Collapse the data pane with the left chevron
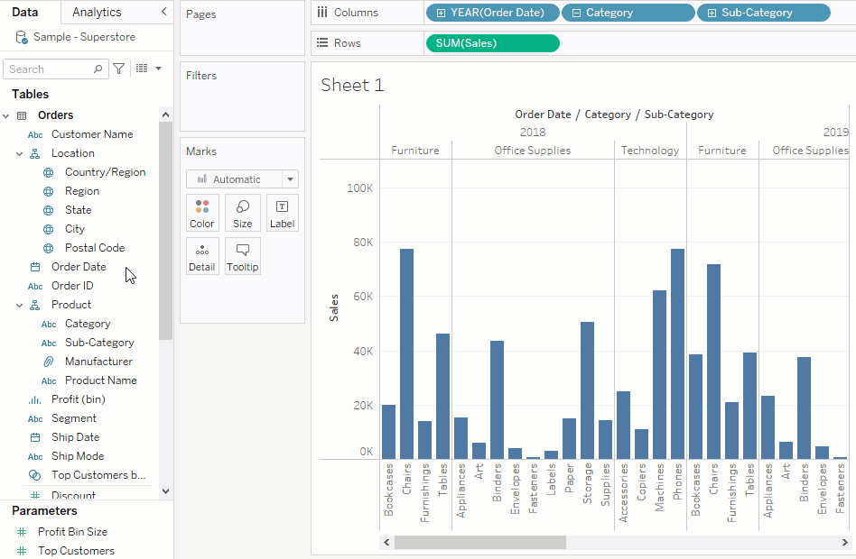The width and height of the screenshot is (856, 559). (163, 12)
